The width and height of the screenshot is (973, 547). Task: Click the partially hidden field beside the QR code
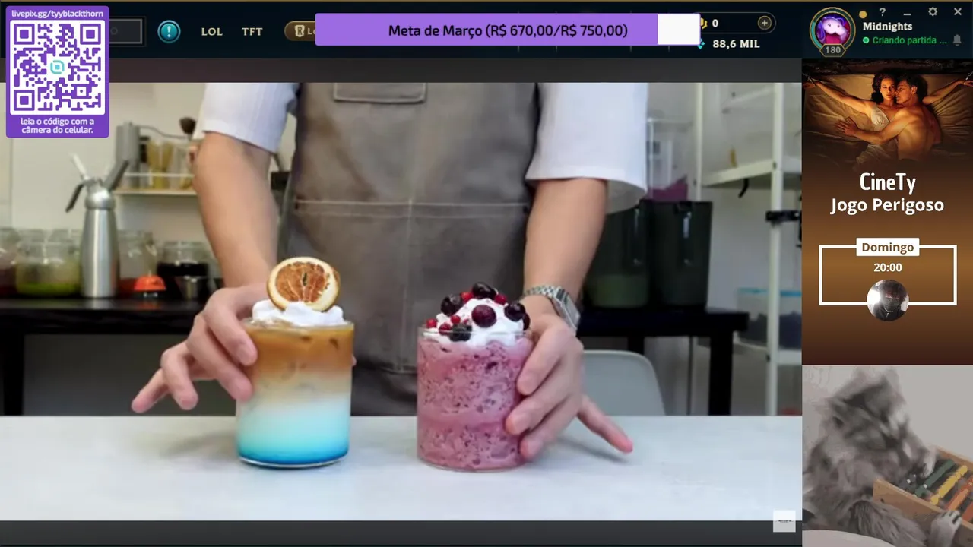pyautogui.click(x=125, y=31)
